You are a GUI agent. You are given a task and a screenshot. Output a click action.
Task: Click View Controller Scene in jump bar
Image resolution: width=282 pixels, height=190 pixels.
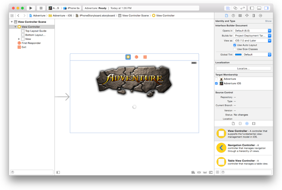pos(134,16)
